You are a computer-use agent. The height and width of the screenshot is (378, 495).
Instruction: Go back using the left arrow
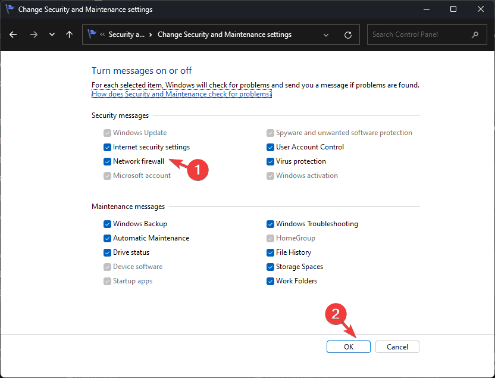click(x=13, y=35)
